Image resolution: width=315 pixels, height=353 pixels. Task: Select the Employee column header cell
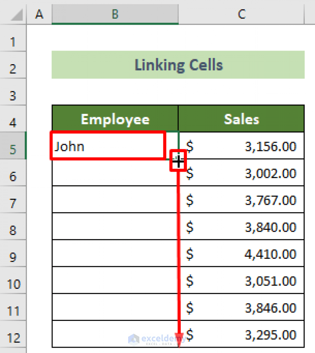tap(115, 119)
